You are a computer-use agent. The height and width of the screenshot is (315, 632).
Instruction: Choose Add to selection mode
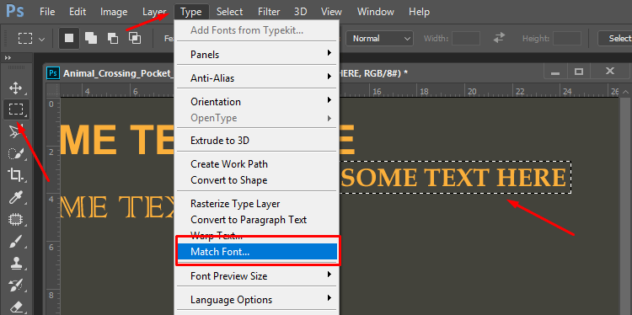tap(91, 38)
